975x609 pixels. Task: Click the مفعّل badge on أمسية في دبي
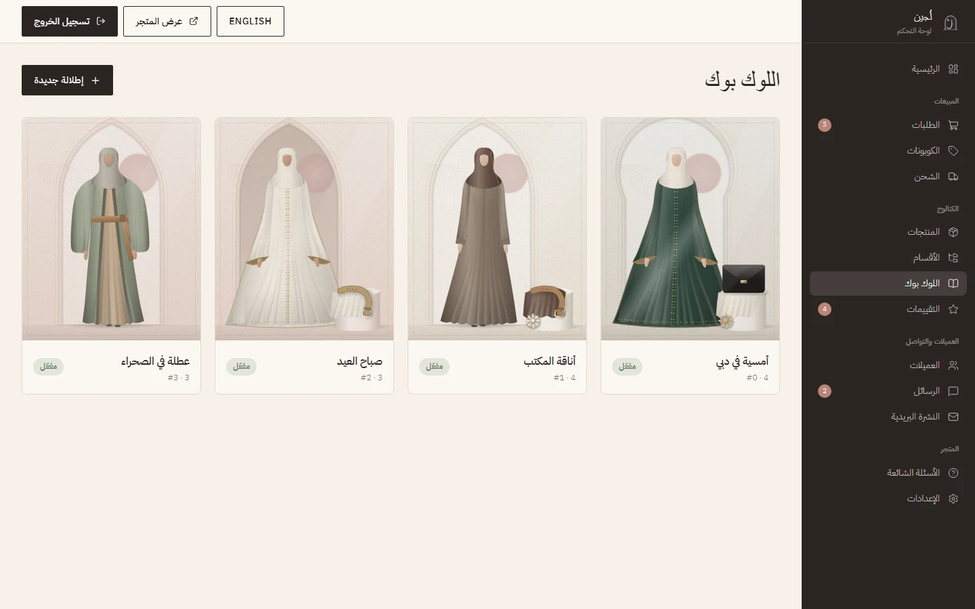coord(628,366)
